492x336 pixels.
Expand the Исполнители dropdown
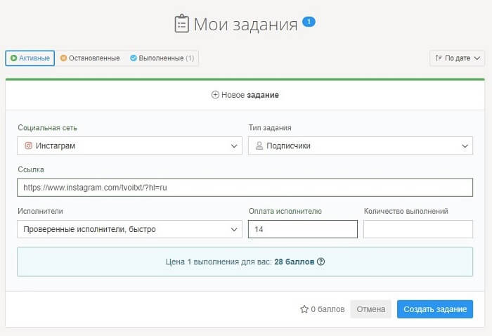(x=129, y=229)
